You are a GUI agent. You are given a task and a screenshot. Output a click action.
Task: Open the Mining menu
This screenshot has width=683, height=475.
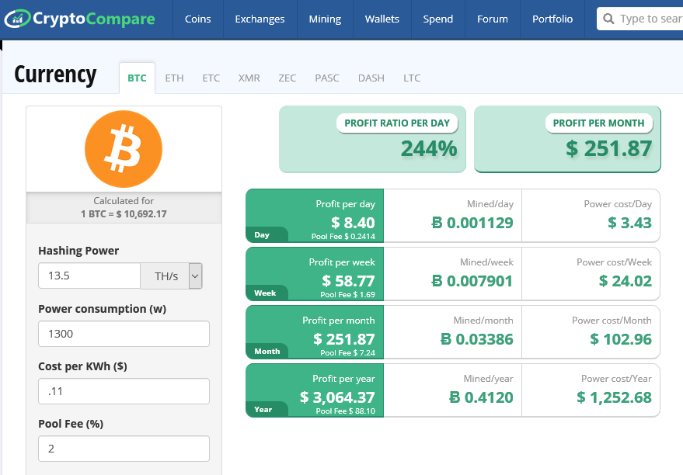[324, 18]
